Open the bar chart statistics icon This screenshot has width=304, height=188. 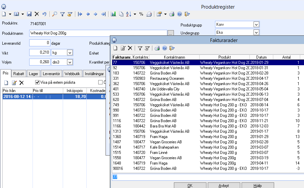coord(113,14)
